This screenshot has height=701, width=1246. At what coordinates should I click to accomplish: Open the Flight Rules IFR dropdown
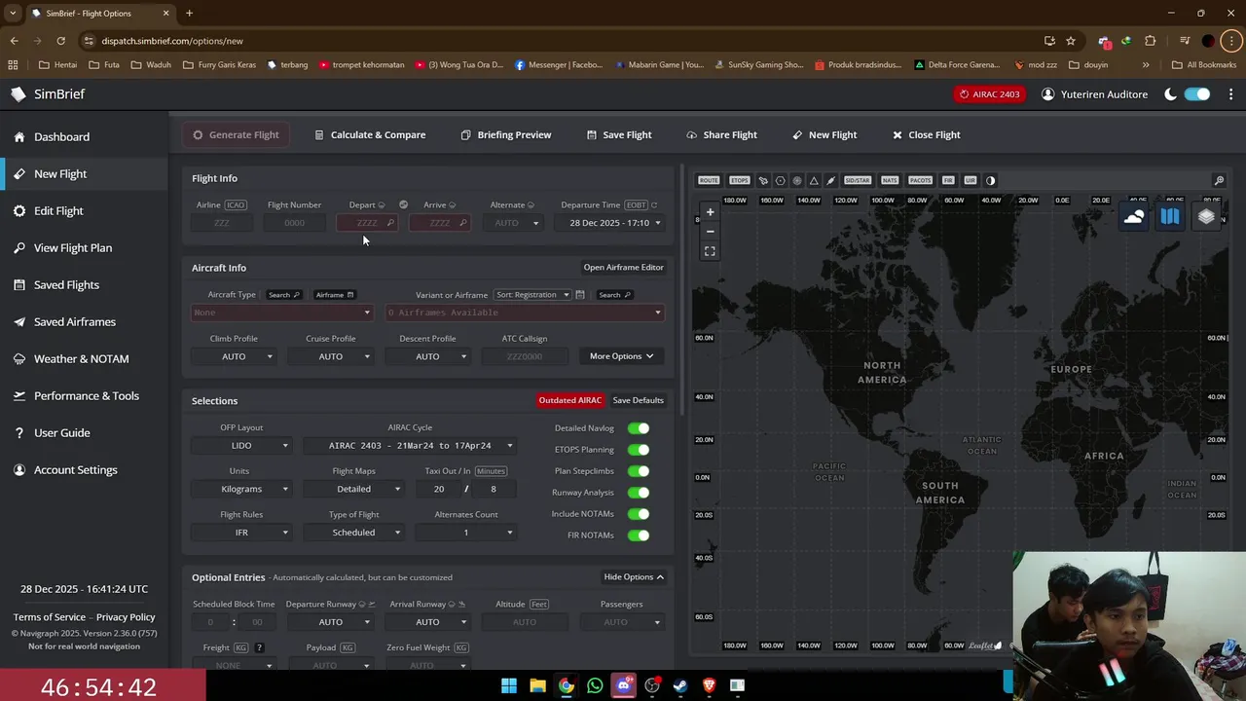241,533
